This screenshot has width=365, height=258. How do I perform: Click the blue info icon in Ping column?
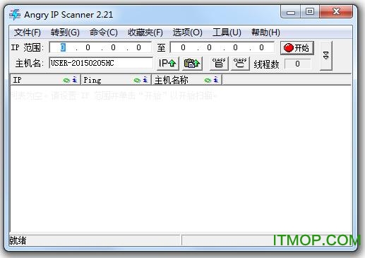(x=145, y=80)
